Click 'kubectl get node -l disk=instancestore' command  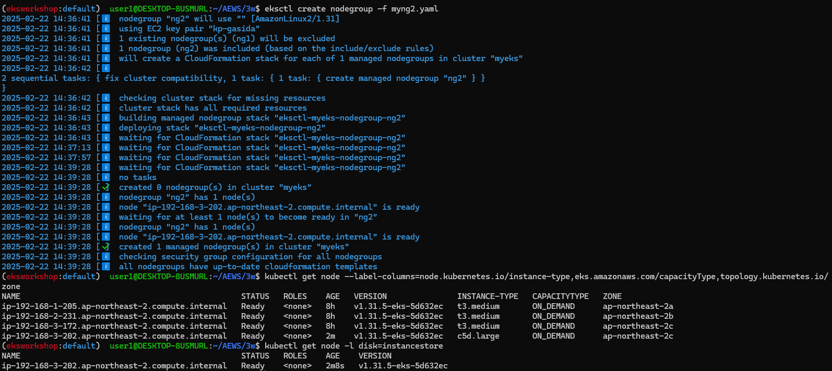pyautogui.click(x=354, y=346)
